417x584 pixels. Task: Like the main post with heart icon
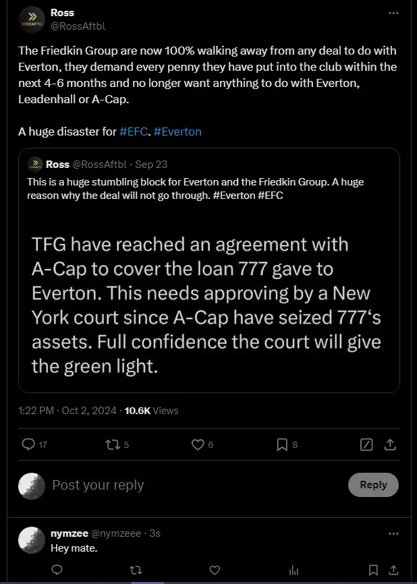pos(198,444)
